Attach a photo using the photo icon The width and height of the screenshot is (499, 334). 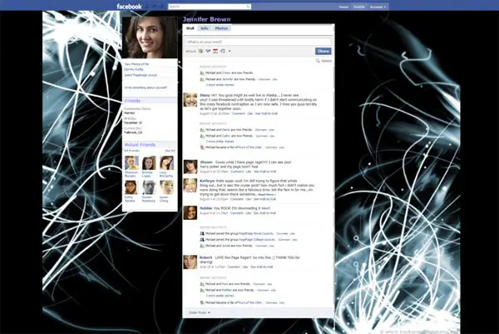coord(200,51)
